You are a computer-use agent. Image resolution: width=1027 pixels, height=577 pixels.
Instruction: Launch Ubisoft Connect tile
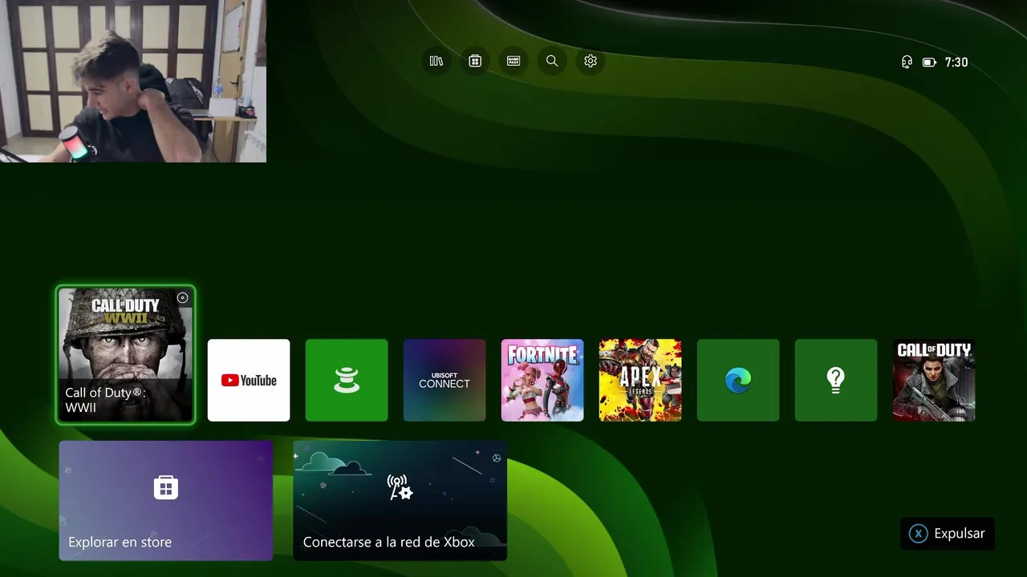444,380
